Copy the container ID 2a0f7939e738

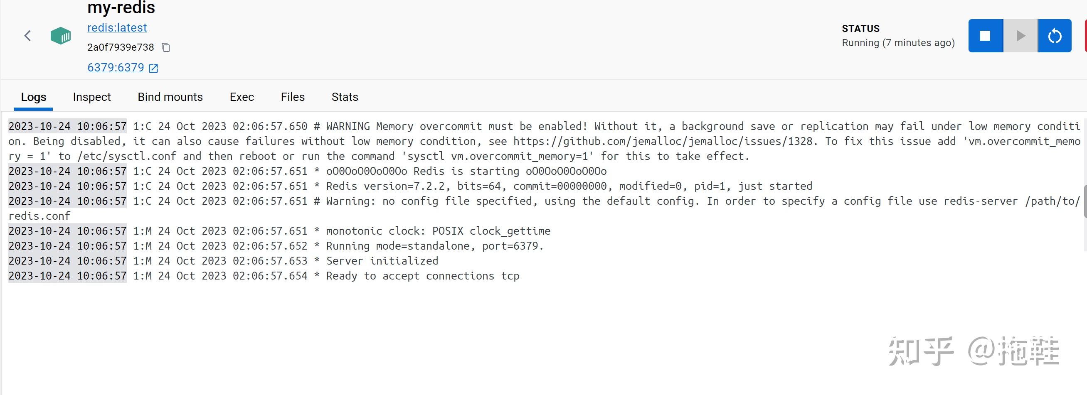click(166, 47)
